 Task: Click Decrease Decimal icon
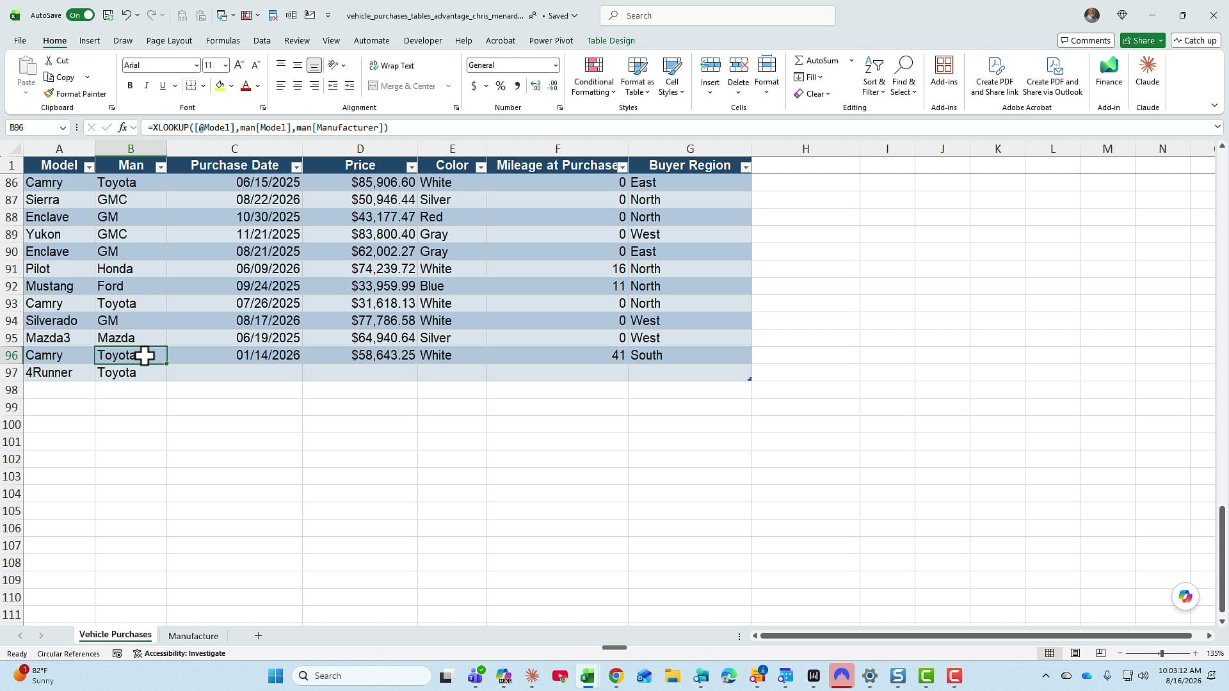pos(553,86)
